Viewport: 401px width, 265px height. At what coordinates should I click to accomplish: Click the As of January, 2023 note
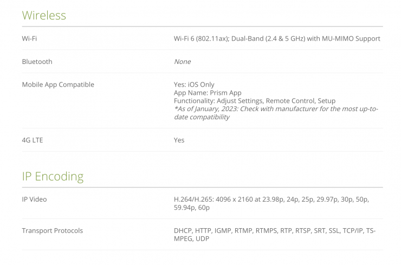pyautogui.click(x=276, y=109)
